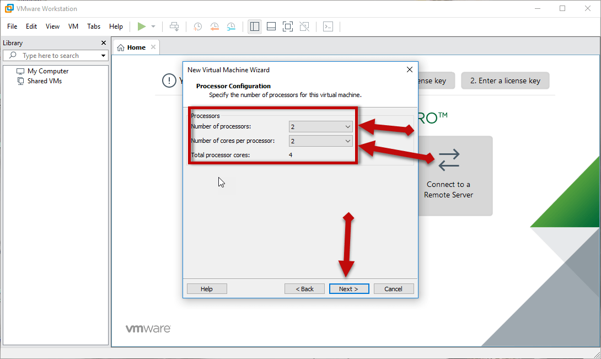Click the Send Ctrl+Alt+Del toolbar icon
The width and height of the screenshot is (601, 359).
coord(174,26)
